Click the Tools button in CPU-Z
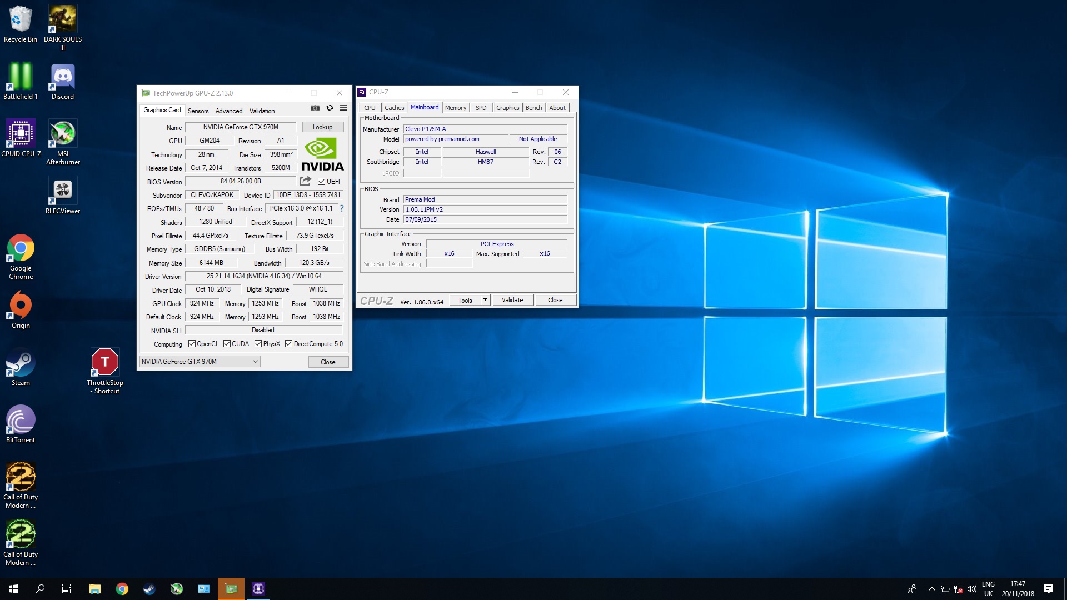This screenshot has height=600, width=1067. tap(465, 300)
